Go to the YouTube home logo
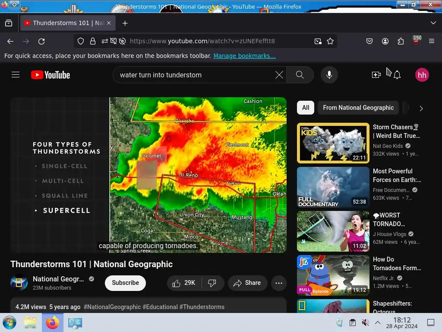This screenshot has height=332, width=442. (x=51, y=75)
